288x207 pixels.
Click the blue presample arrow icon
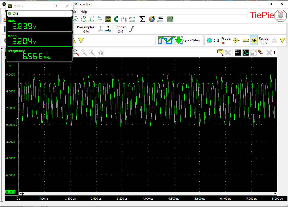tap(108, 29)
